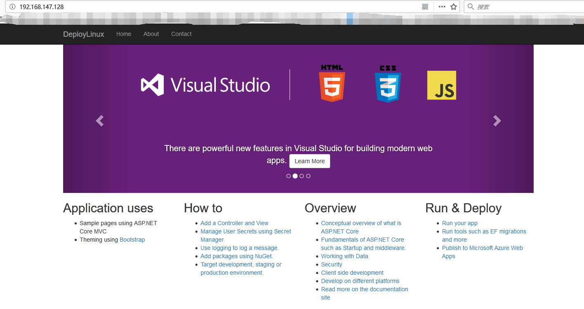Click the Visual Studio logo in the carousel
This screenshot has width=584, height=309.
coord(206,85)
